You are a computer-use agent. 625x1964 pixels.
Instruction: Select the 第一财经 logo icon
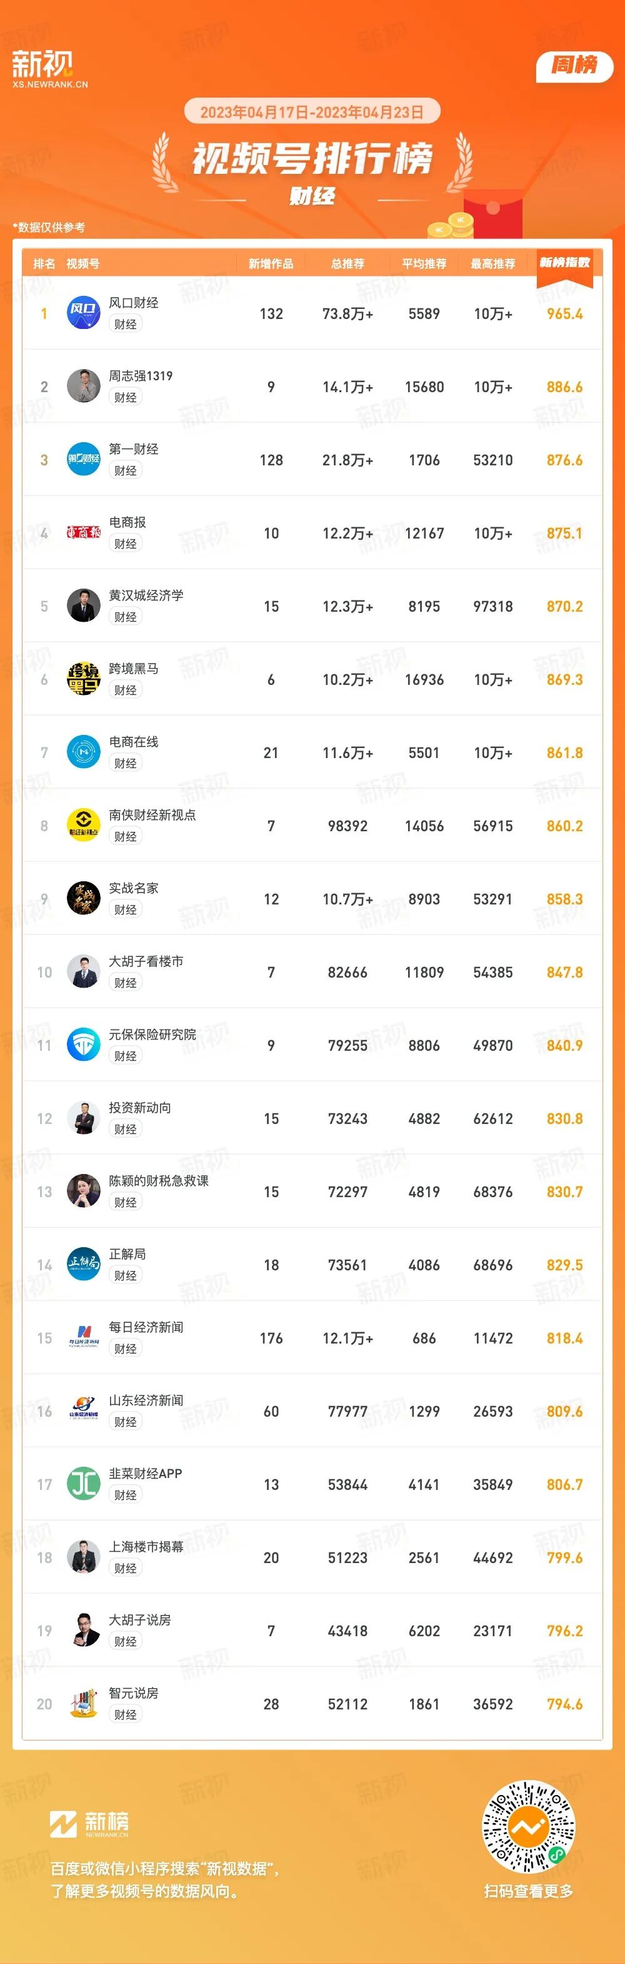pos(84,460)
